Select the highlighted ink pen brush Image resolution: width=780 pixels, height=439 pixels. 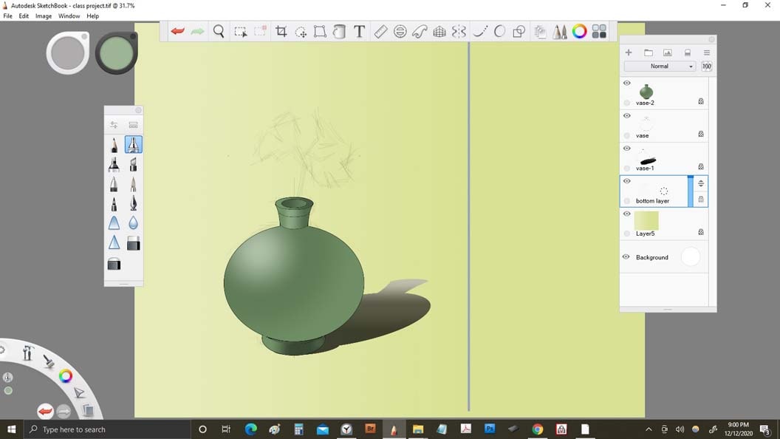[x=133, y=144]
